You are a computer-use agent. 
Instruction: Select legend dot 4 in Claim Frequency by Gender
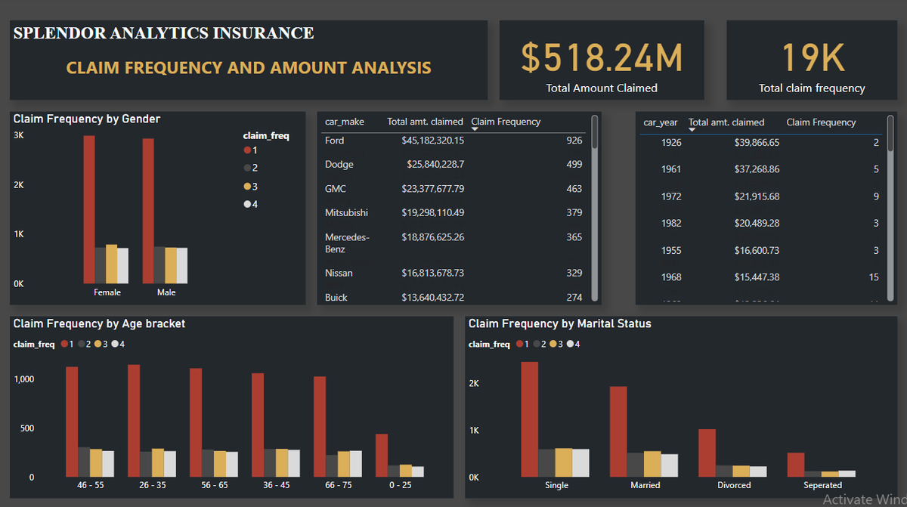coord(246,205)
